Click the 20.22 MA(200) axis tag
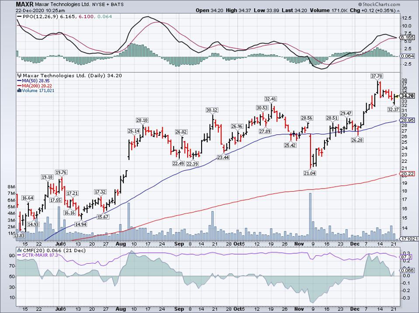Viewport: 419px width, 313px height. pyautogui.click(x=407, y=174)
